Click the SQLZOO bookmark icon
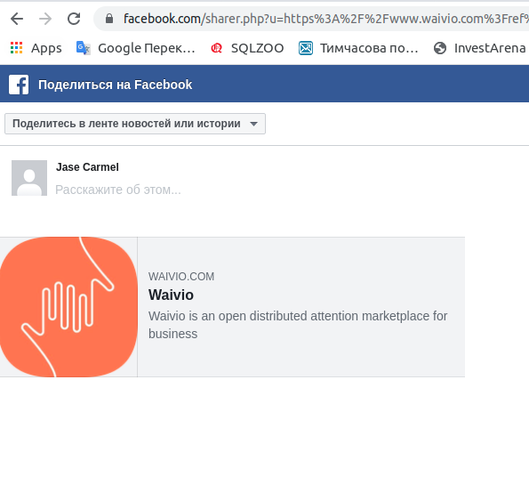529x485 pixels. 216,48
